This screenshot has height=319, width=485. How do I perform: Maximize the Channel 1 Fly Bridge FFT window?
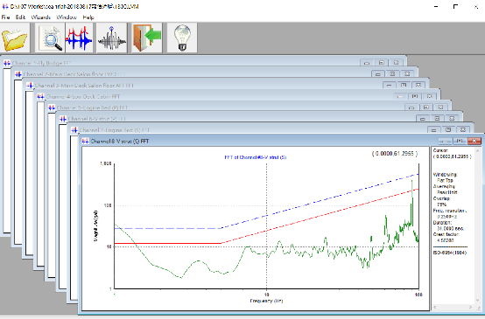382,63
